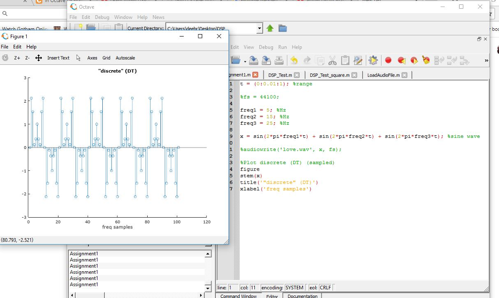Click the Autoscale button

(x=125, y=58)
